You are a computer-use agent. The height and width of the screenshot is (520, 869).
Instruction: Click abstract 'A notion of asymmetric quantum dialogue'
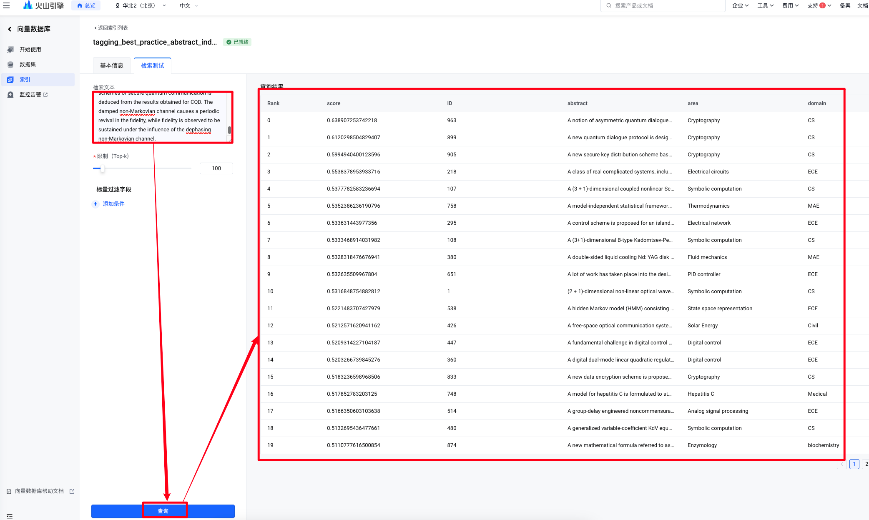coord(620,121)
